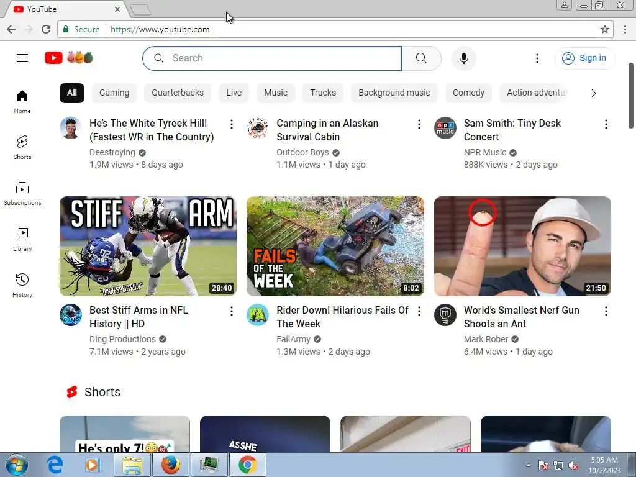The width and height of the screenshot is (636, 477).
Task: Start voice search with microphone
Action: (x=463, y=58)
